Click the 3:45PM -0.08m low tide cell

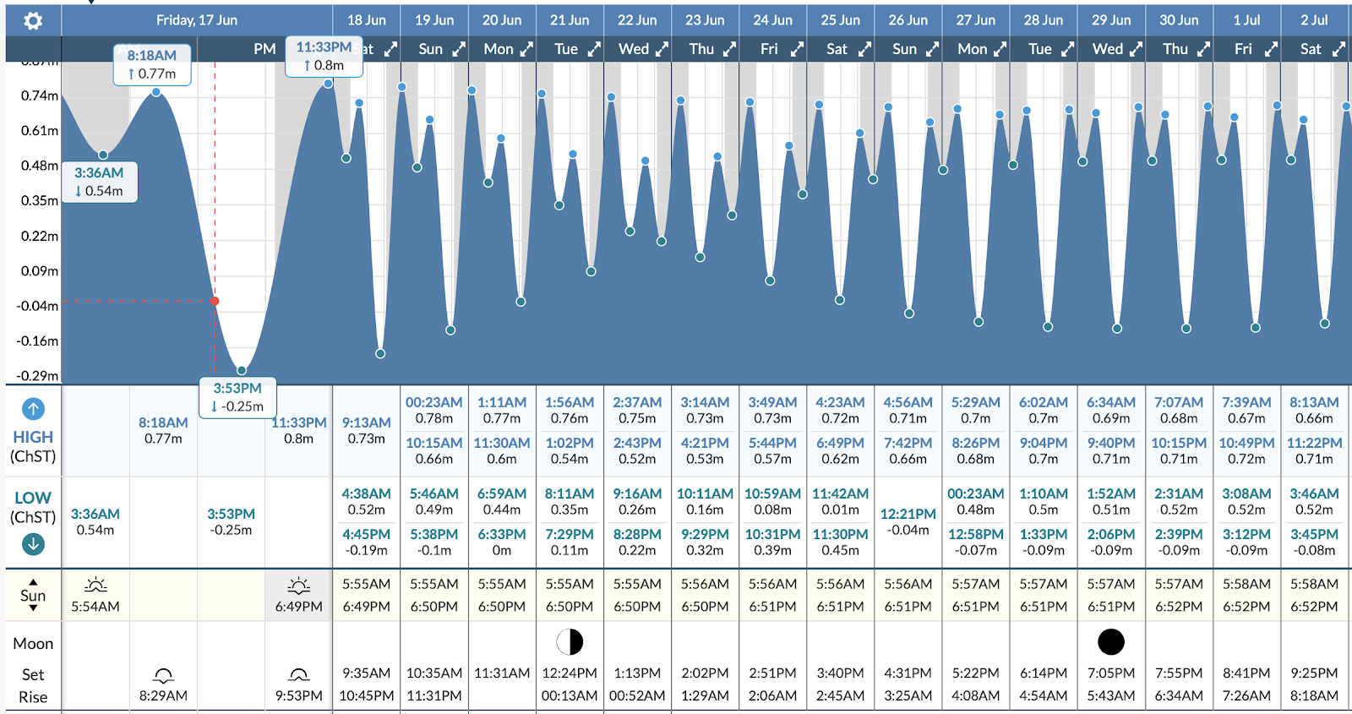click(x=1314, y=542)
